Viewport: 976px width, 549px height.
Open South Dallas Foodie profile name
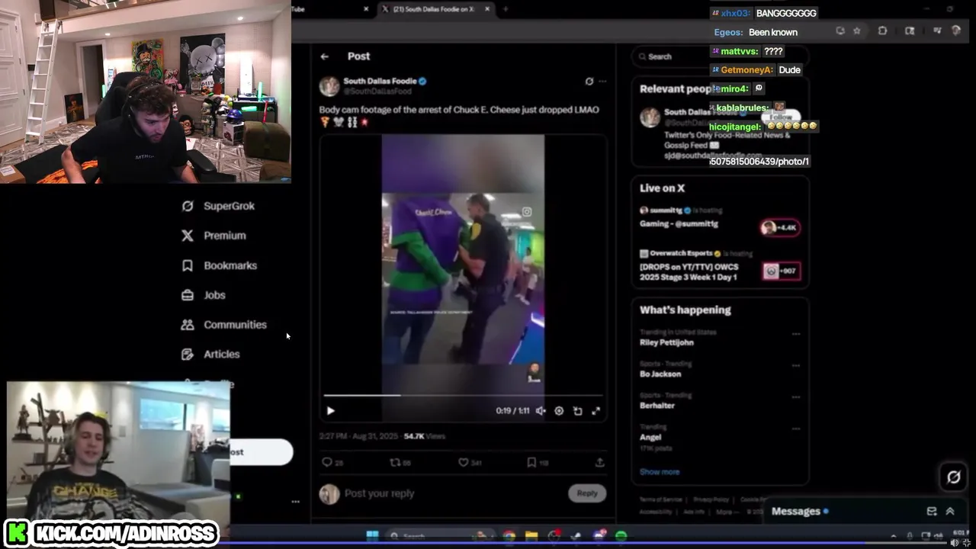click(379, 81)
